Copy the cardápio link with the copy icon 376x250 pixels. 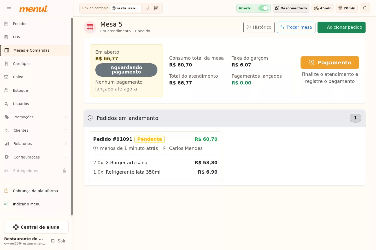[x=147, y=8]
